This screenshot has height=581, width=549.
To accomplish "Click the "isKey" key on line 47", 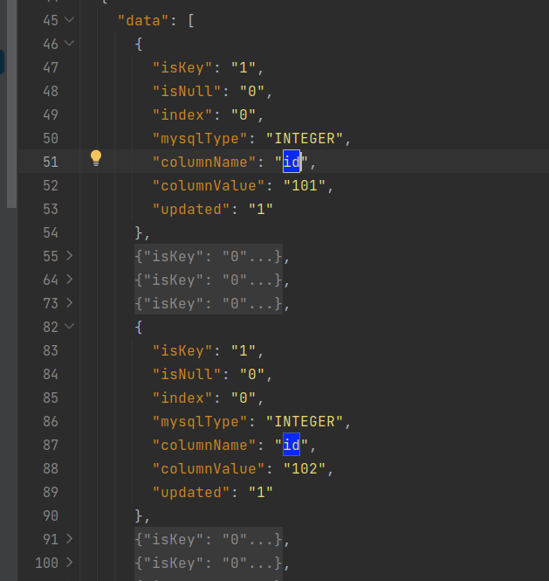I will click(182, 68).
